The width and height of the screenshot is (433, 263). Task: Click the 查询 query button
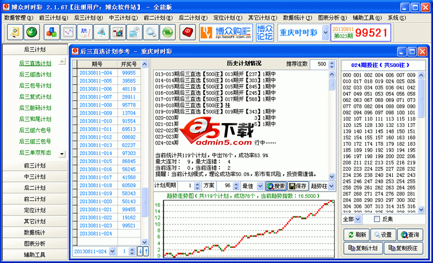(410, 235)
